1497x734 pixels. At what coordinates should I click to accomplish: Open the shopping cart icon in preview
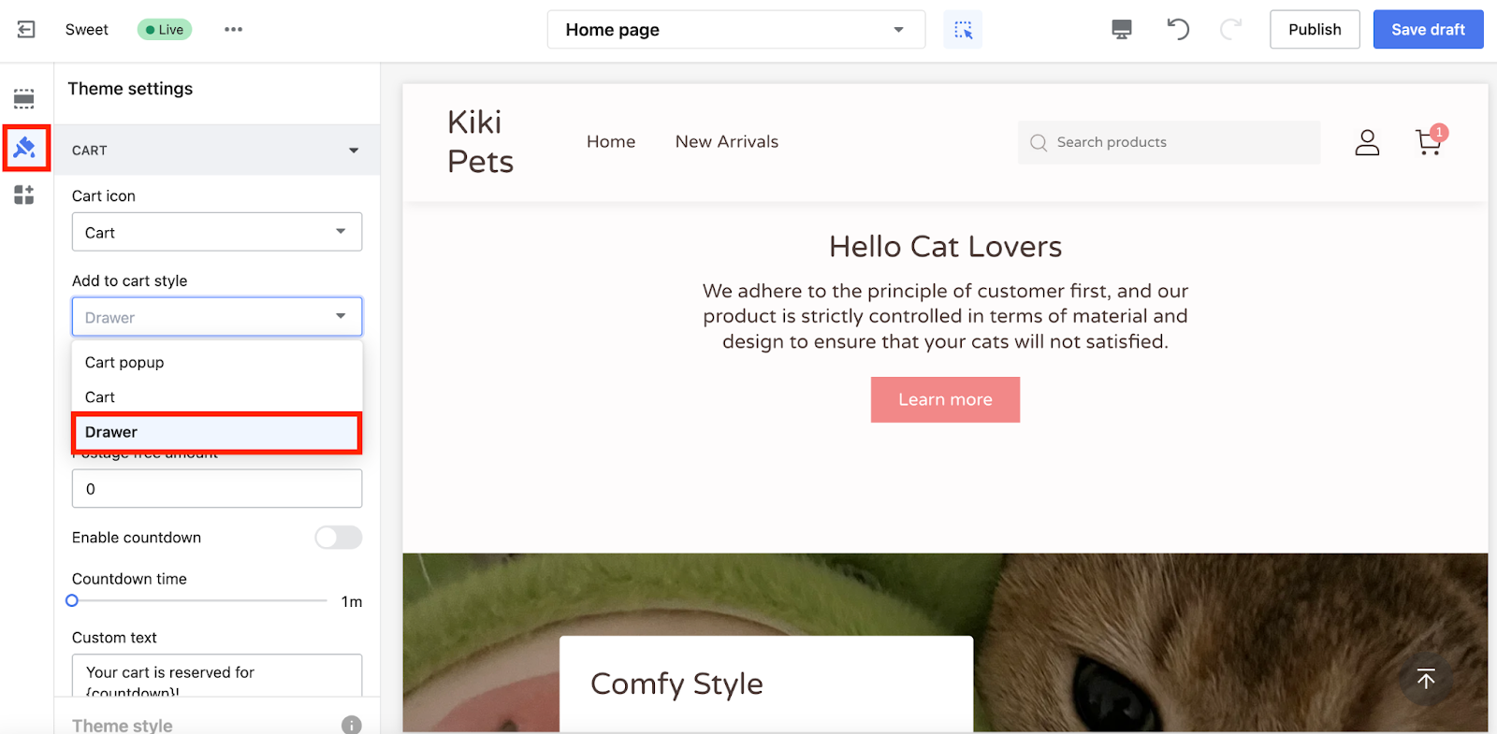pyautogui.click(x=1429, y=141)
